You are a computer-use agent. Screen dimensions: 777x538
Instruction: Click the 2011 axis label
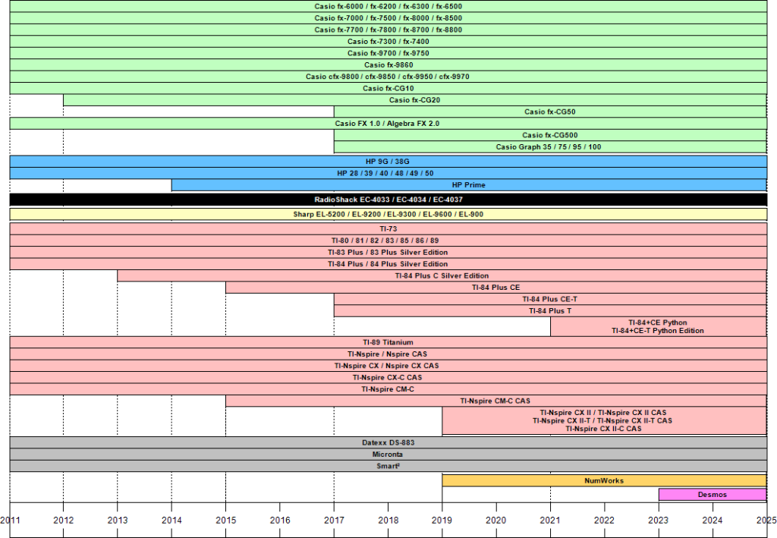coord(10,520)
